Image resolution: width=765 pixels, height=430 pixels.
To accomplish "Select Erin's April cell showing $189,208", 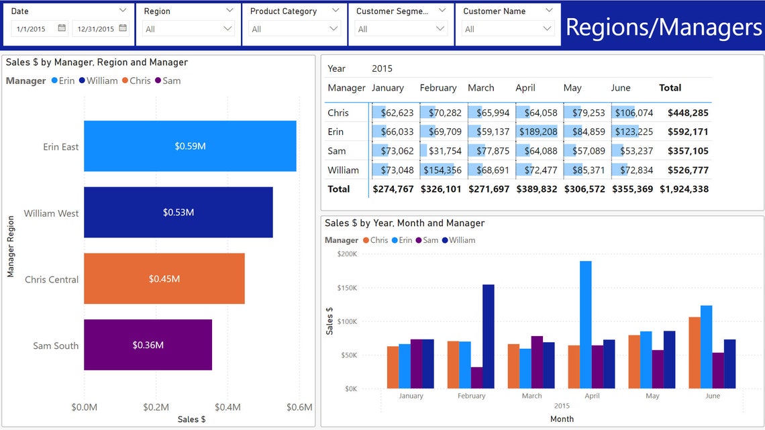I will (x=538, y=131).
